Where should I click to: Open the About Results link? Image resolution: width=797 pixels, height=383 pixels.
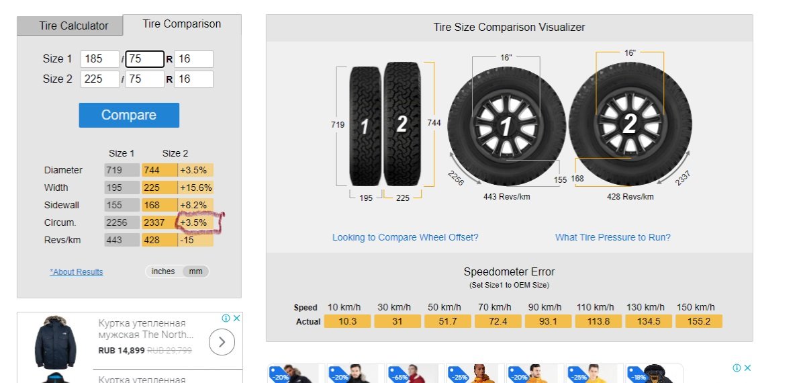[x=77, y=272]
